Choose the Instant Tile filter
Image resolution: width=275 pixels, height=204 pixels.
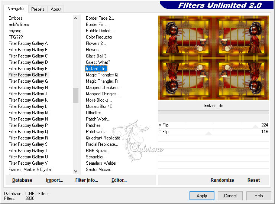point(96,69)
